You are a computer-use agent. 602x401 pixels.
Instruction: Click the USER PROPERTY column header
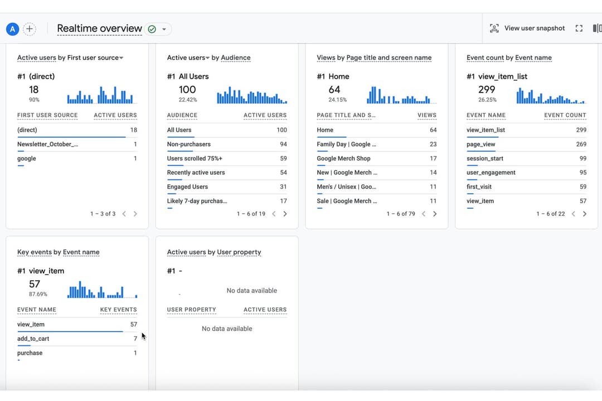coord(192,310)
